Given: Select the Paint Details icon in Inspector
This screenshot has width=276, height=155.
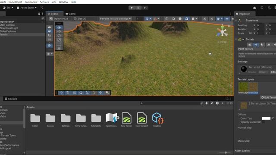Looking at the screenshot, I should [269, 45].
